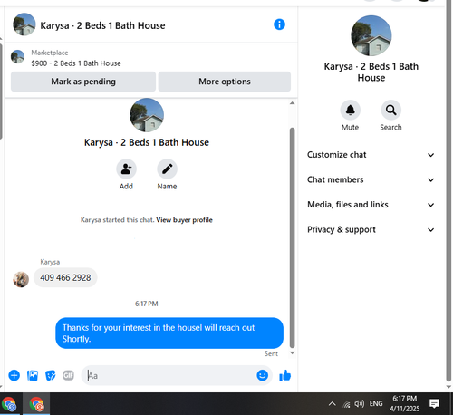Click the Sent status label
The height and width of the screenshot is (415, 453).
(x=271, y=353)
